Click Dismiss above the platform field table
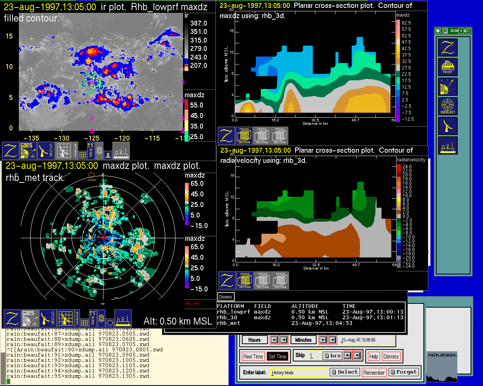Image resolution: width=483 pixels, height=386 pixels. (x=226, y=297)
